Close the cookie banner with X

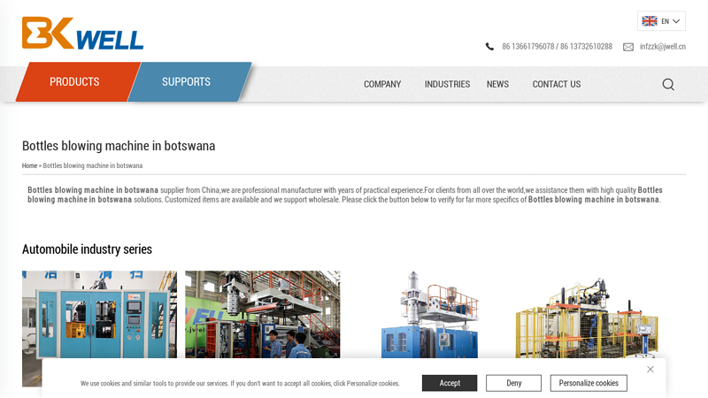pyautogui.click(x=650, y=369)
